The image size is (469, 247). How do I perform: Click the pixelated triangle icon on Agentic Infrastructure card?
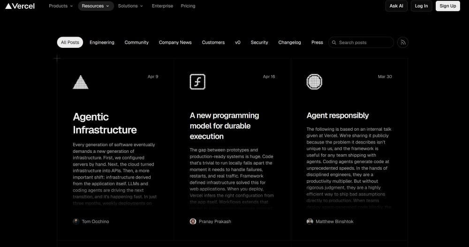pos(81,82)
